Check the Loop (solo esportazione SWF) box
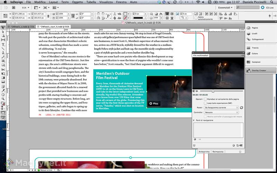The height and width of the screenshot is (173, 277). pyautogui.click(x=206, y=103)
